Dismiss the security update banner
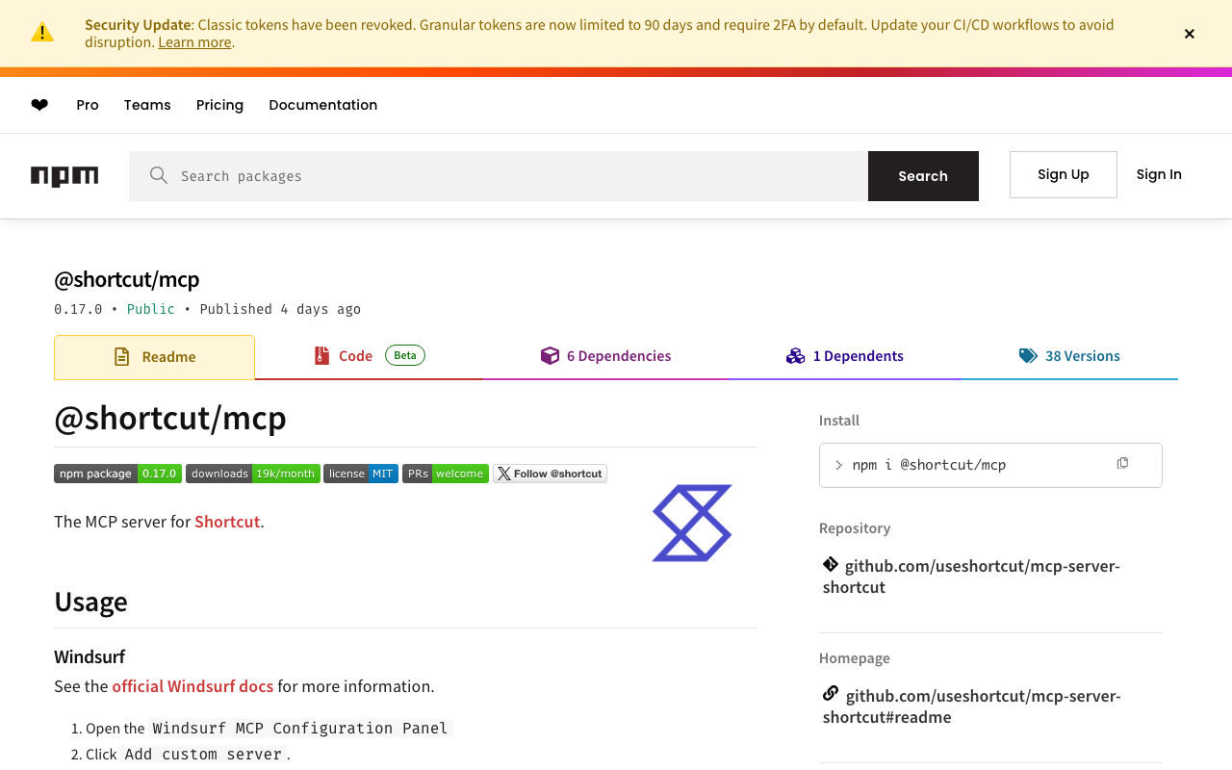The height and width of the screenshot is (770, 1232). click(x=1189, y=34)
